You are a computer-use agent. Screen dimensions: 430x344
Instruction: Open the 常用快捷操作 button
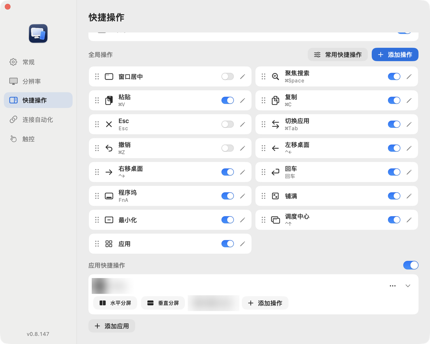pyautogui.click(x=338, y=54)
